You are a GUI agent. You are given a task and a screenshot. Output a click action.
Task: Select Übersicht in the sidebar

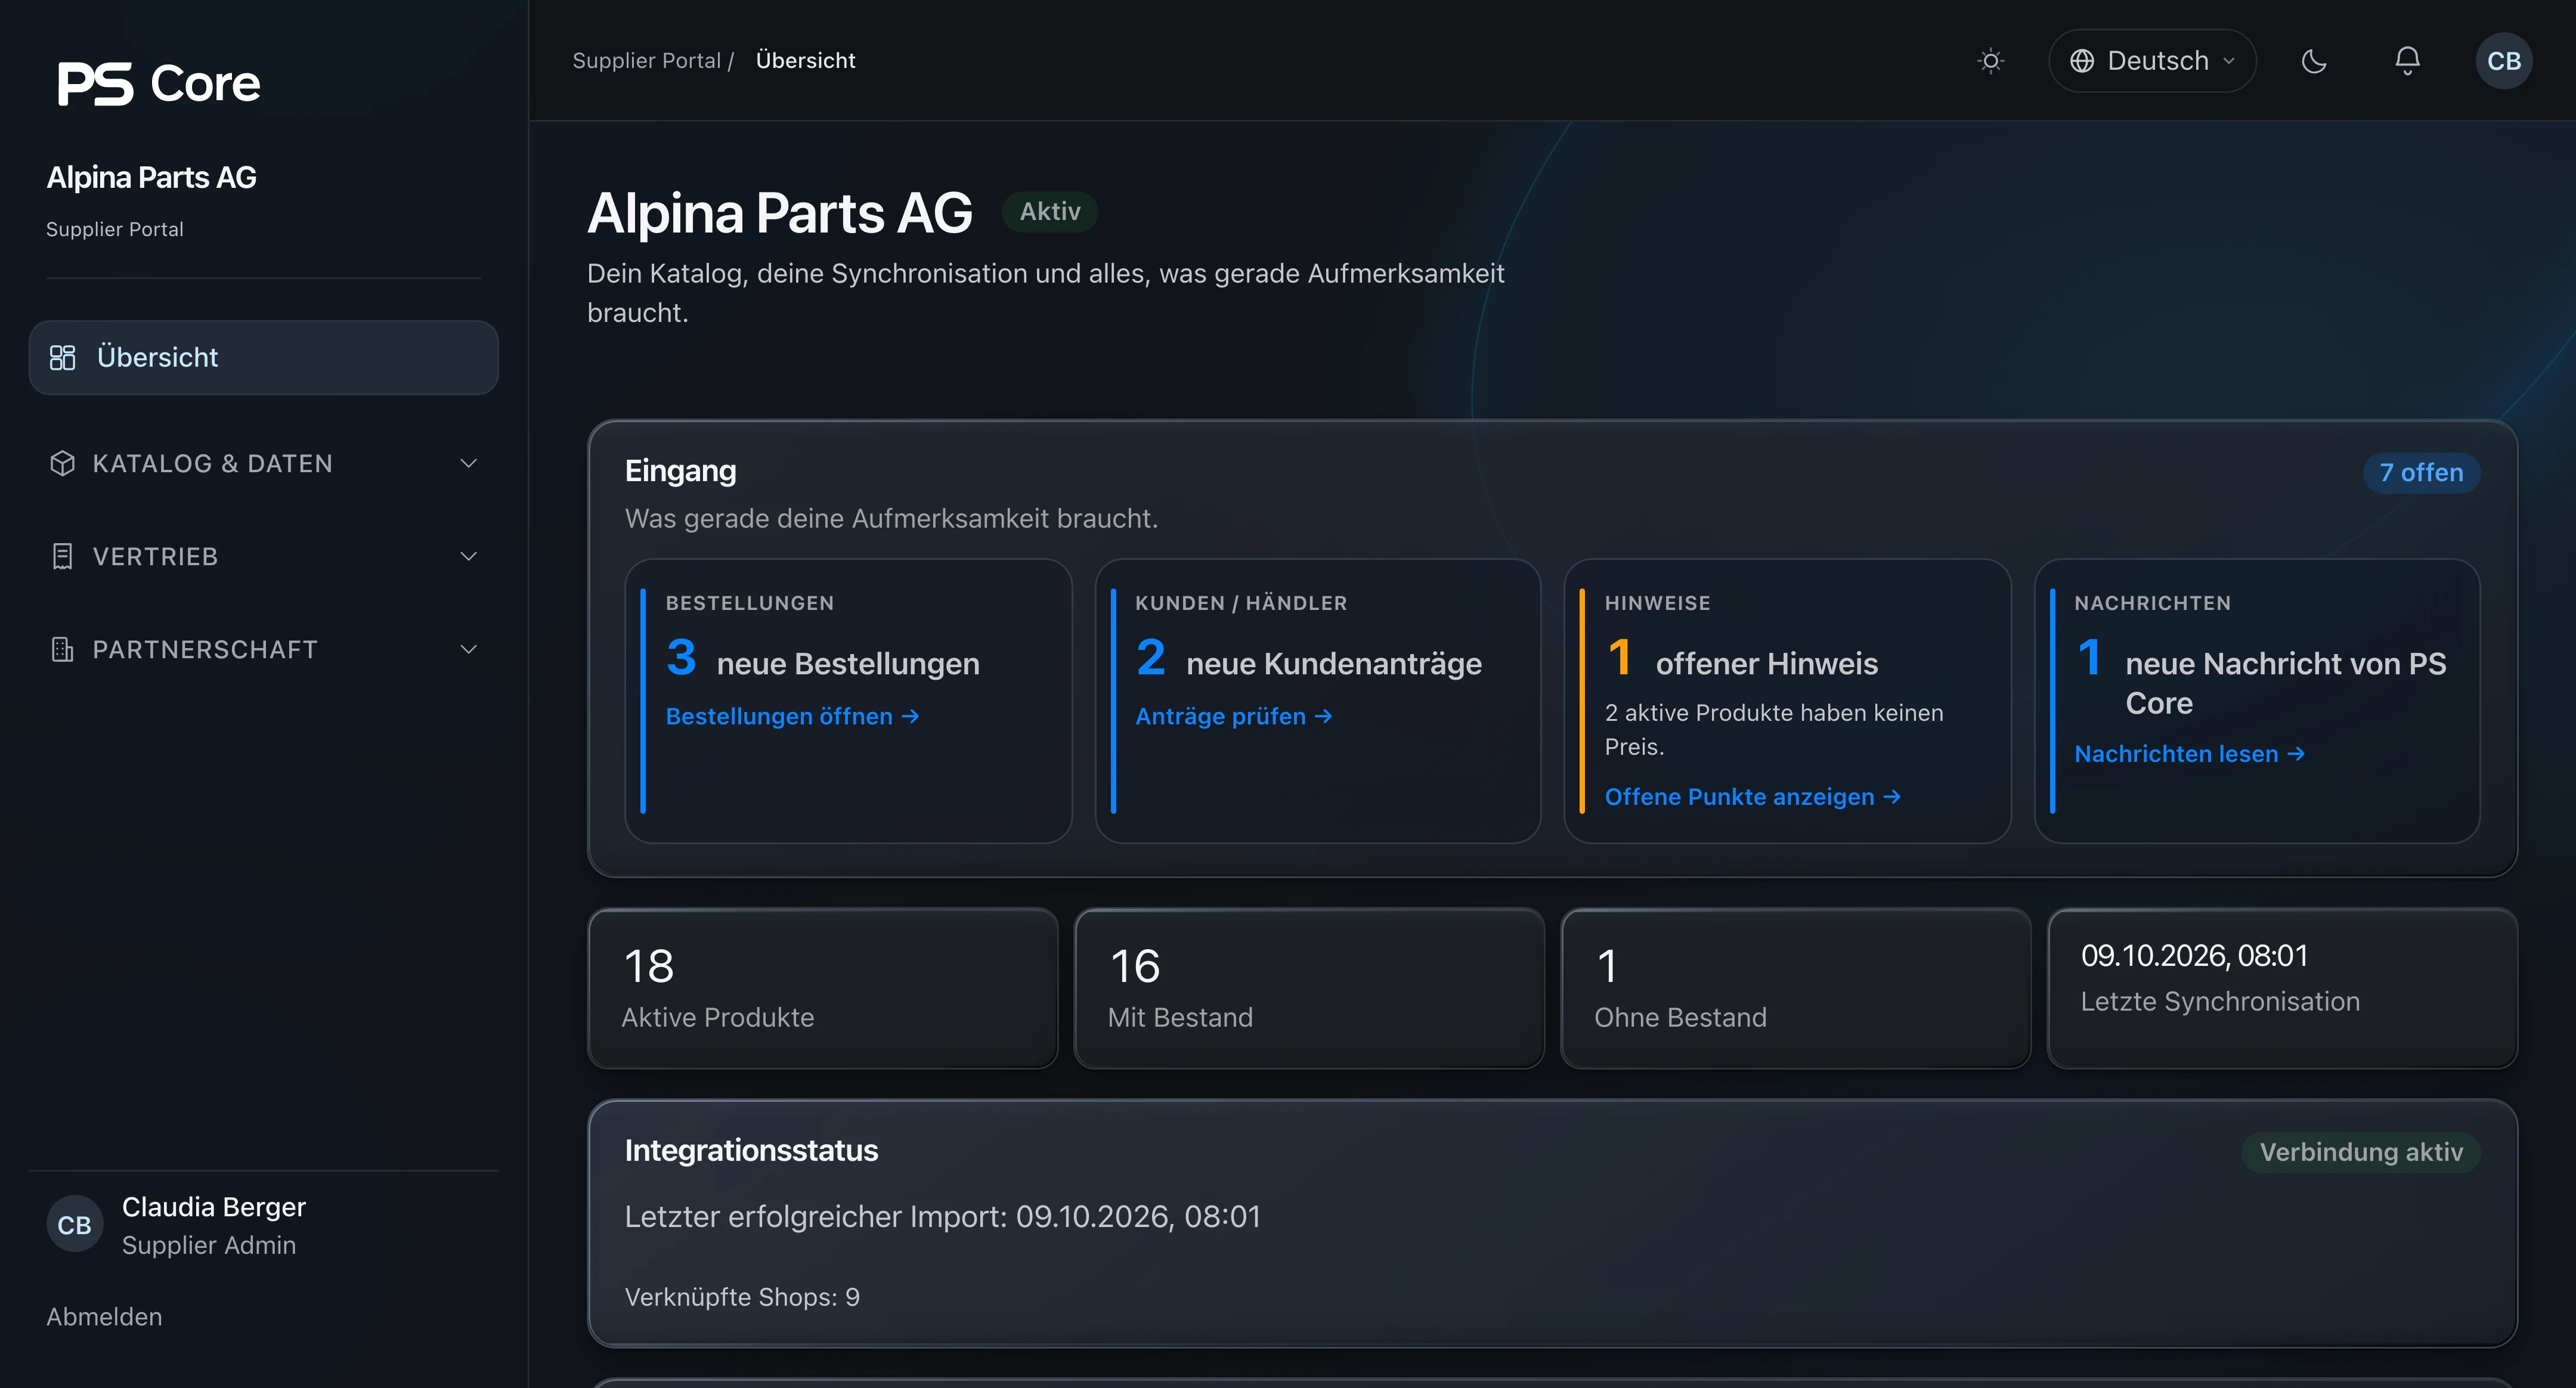tap(264, 357)
